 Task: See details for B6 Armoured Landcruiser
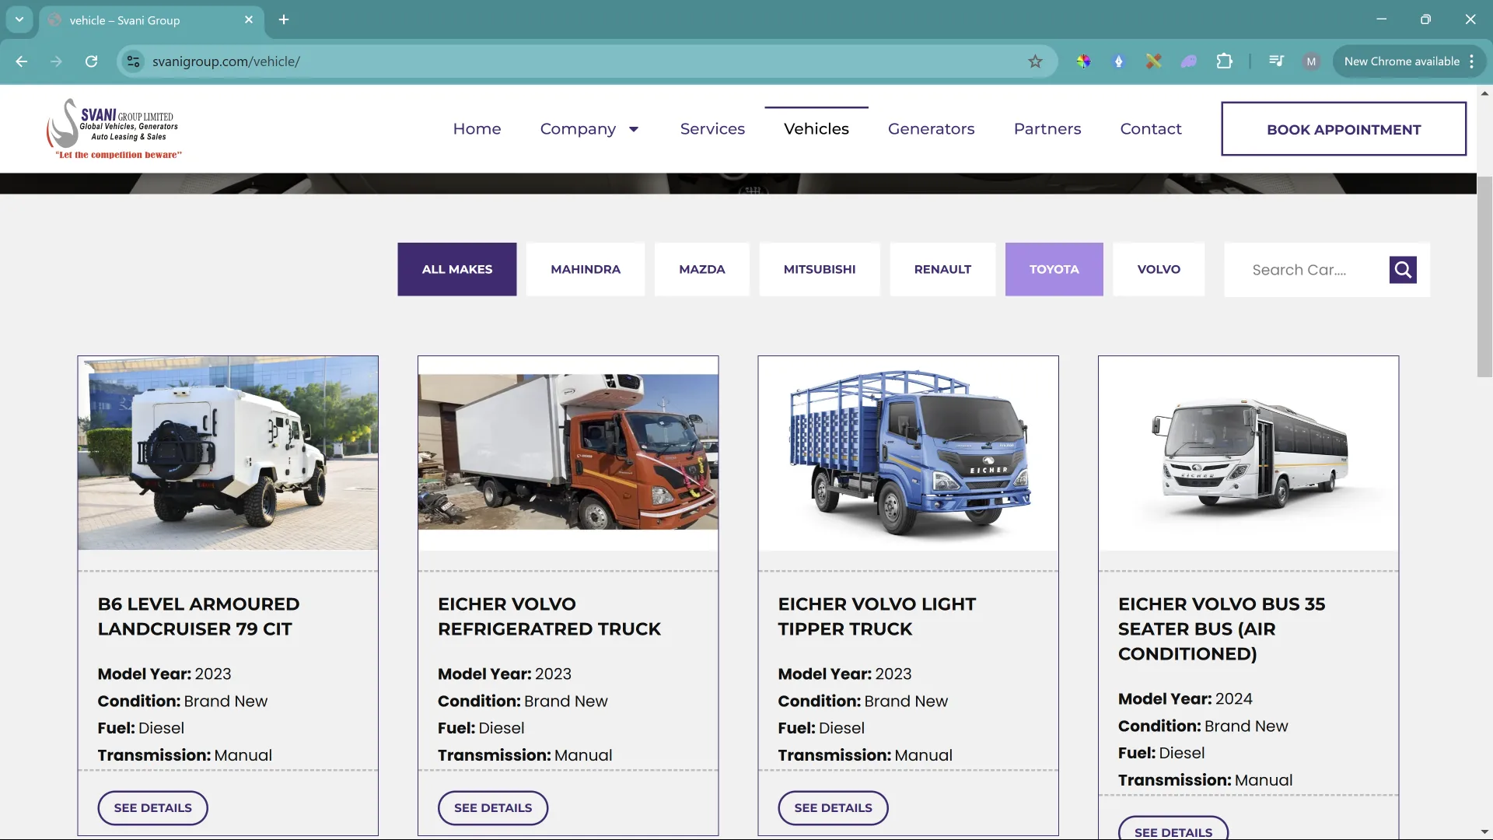(x=152, y=807)
